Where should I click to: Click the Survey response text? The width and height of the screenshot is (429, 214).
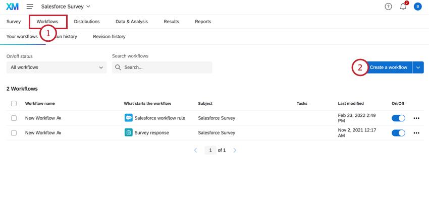pyautogui.click(x=151, y=133)
